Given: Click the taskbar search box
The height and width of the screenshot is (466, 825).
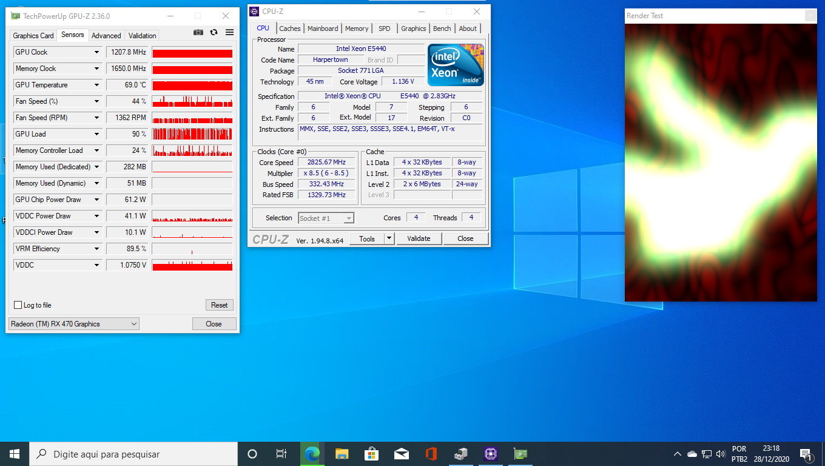Looking at the screenshot, I should (x=133, y=454).
